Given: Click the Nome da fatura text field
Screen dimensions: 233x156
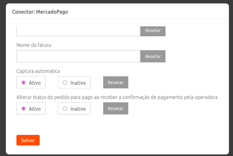Looking at the screenshot, I should (78, 56).
